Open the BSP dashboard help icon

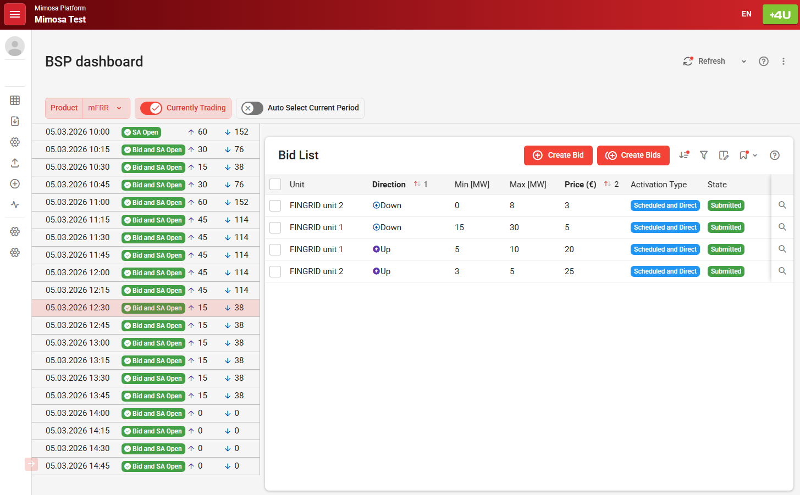(764, 61)
